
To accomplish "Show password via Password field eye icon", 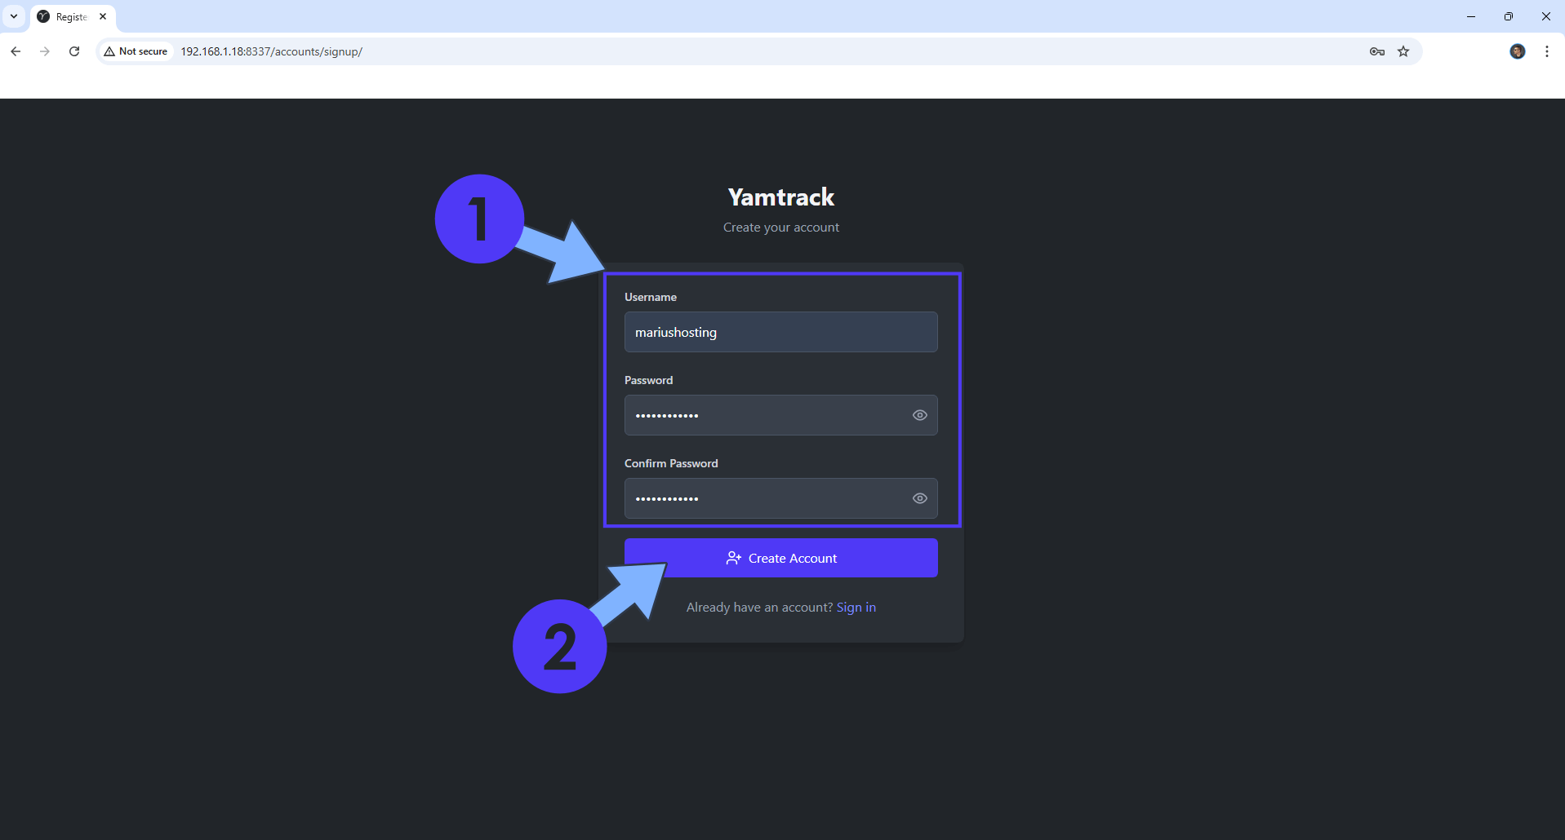I will coord(919,415).
